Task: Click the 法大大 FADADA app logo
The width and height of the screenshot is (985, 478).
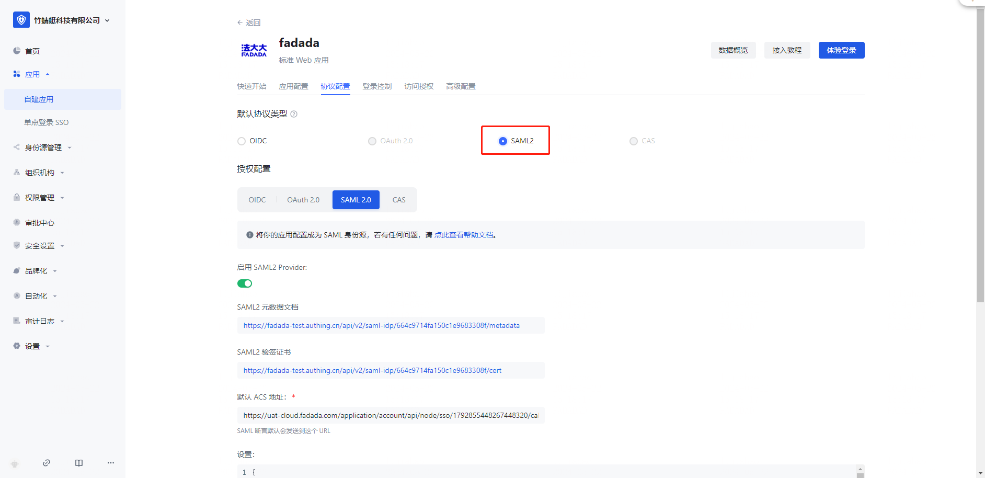Action: click(254, 50)
